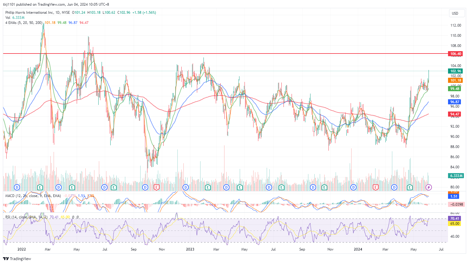
Task: Open the earnings marker in October 2023
Action: (x=324, y=187)
